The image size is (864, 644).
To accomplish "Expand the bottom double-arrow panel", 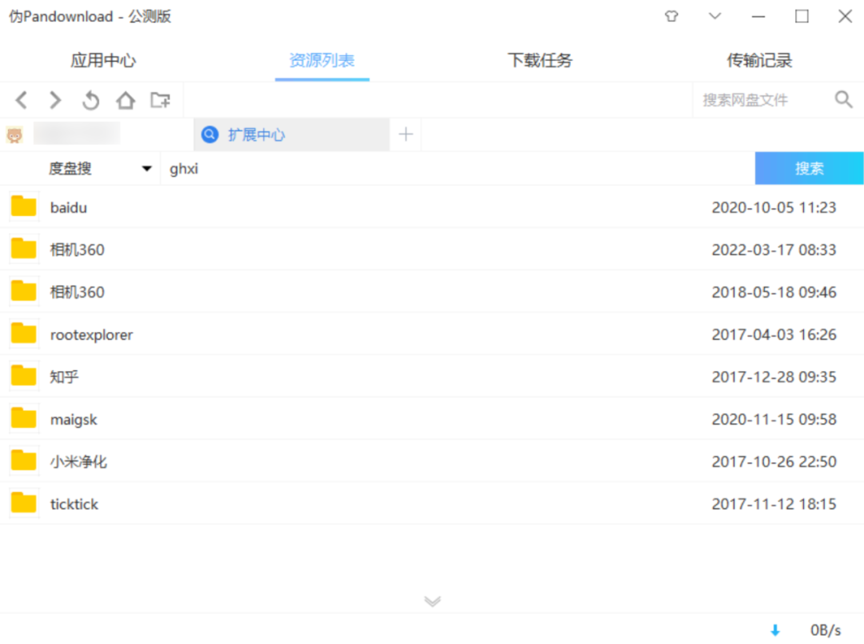I will 432,601.
